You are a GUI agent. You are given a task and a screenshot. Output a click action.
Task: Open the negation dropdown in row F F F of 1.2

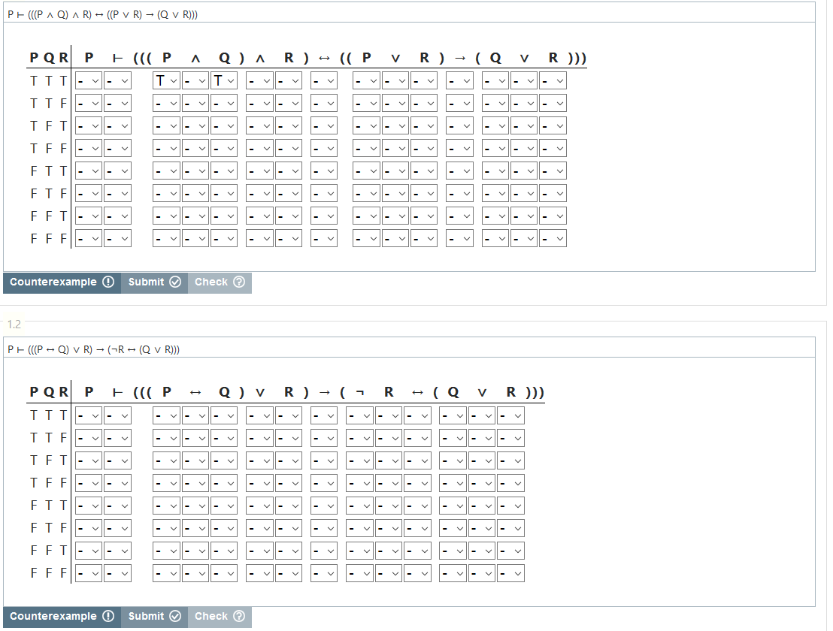[x=359, y=572]
